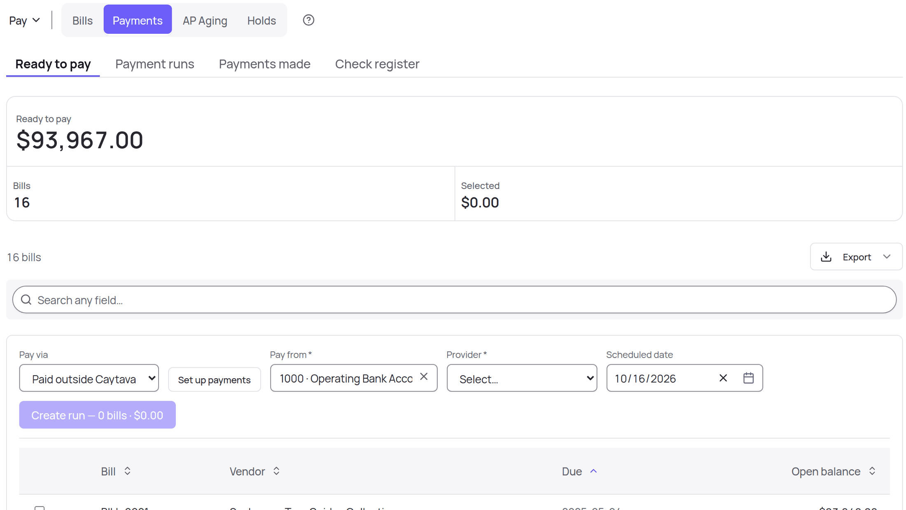Click Create run — 0 bills button
Image resolution: width=906 pixels, height=510 pixels.
pos(97,415)
